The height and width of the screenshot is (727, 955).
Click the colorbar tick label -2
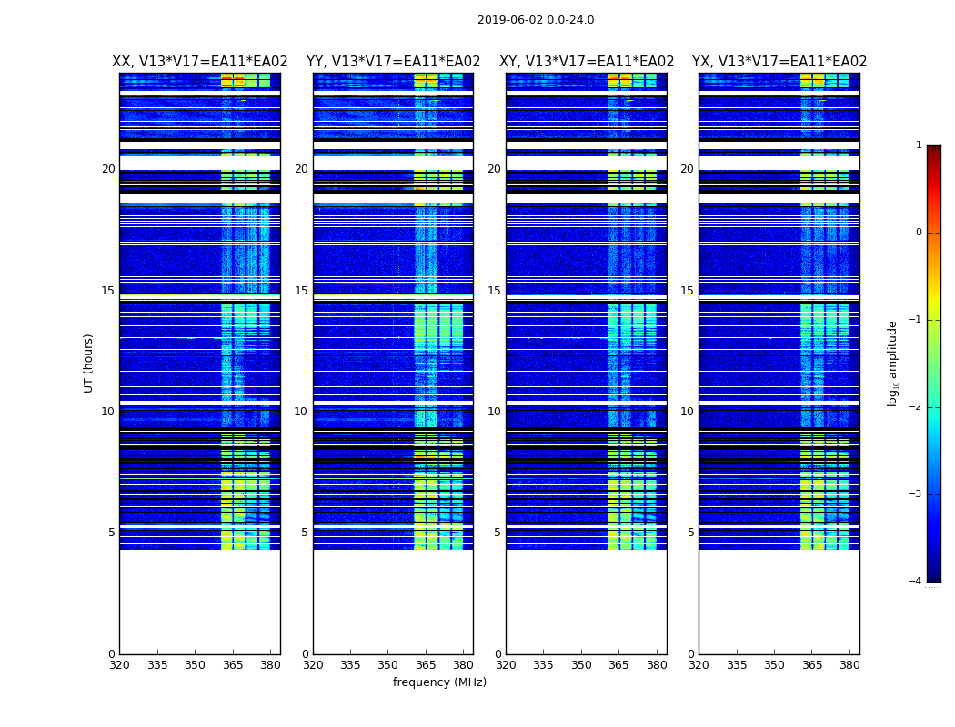coord(915,406)
